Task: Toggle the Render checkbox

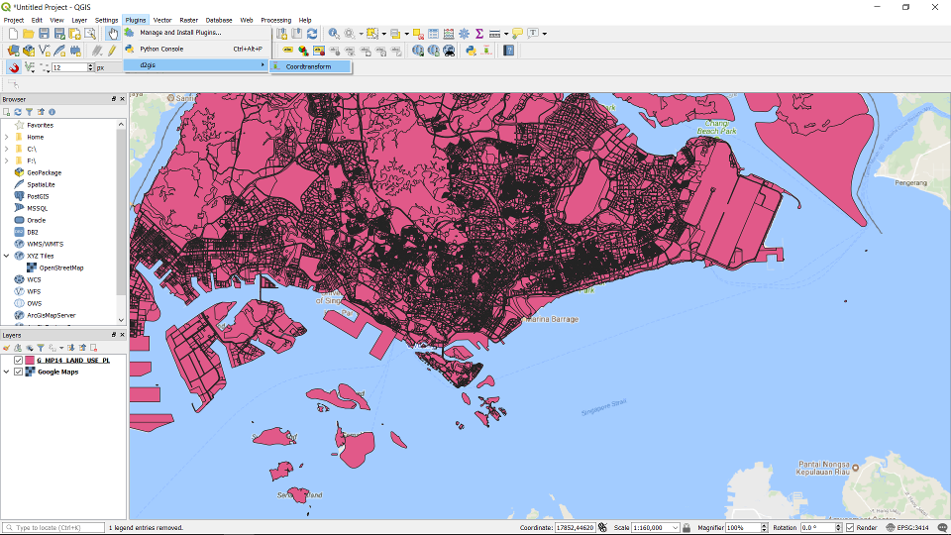Action: tap(850, 528)
